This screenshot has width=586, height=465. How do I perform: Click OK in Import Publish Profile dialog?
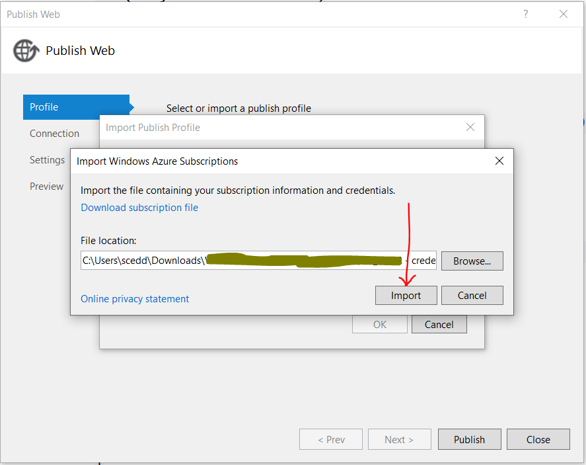tap(380, 324)
